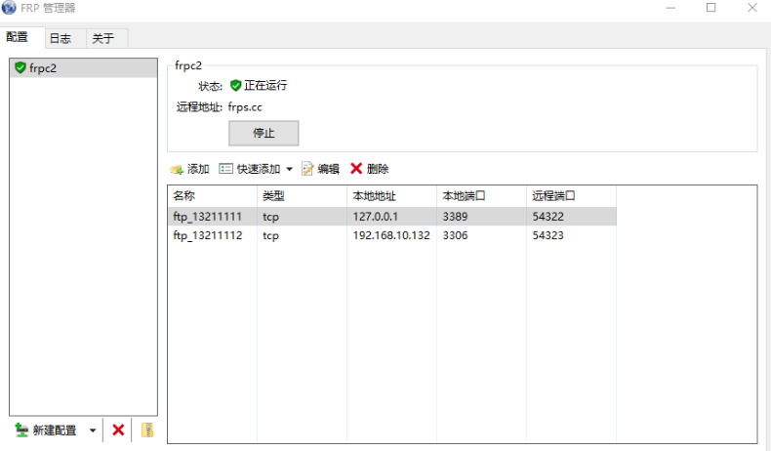The height and width of the screenshot is (451, 771).
Task: Click green shield icon beside frpc2 in list
Action: point(20,67)
